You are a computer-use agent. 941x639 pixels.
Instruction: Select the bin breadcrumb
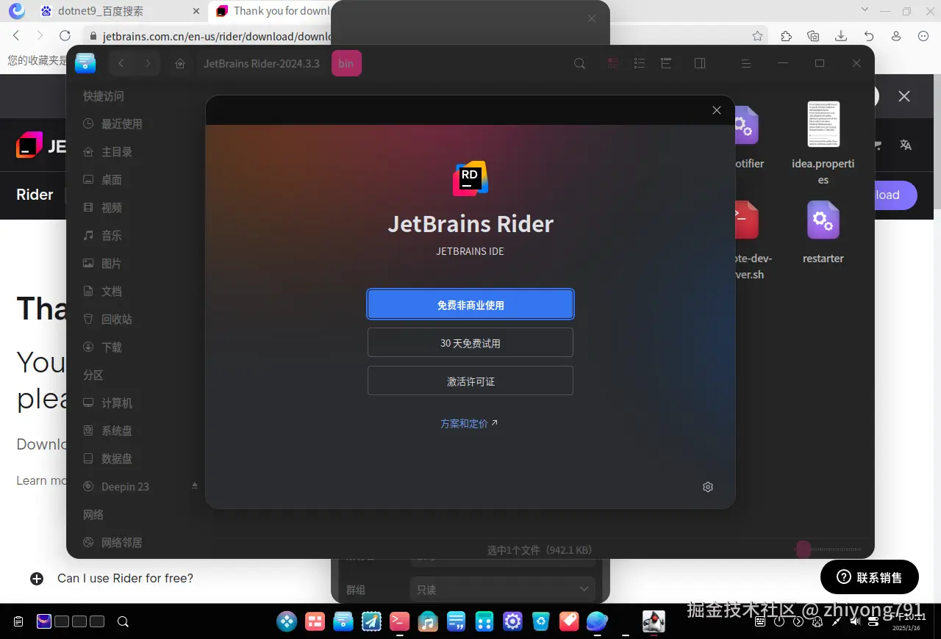[x=346, y=64]
